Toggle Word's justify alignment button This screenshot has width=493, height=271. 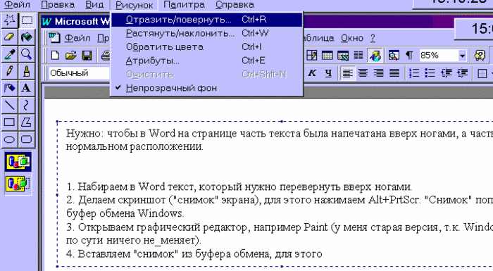pyautogui.click(x=394, y=73)
